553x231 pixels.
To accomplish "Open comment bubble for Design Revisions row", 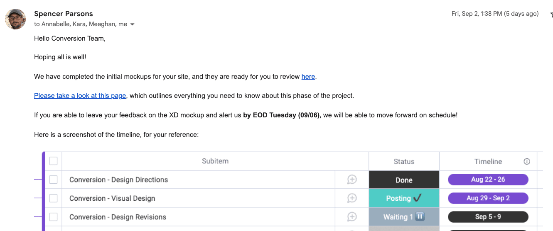I will 352,217.
